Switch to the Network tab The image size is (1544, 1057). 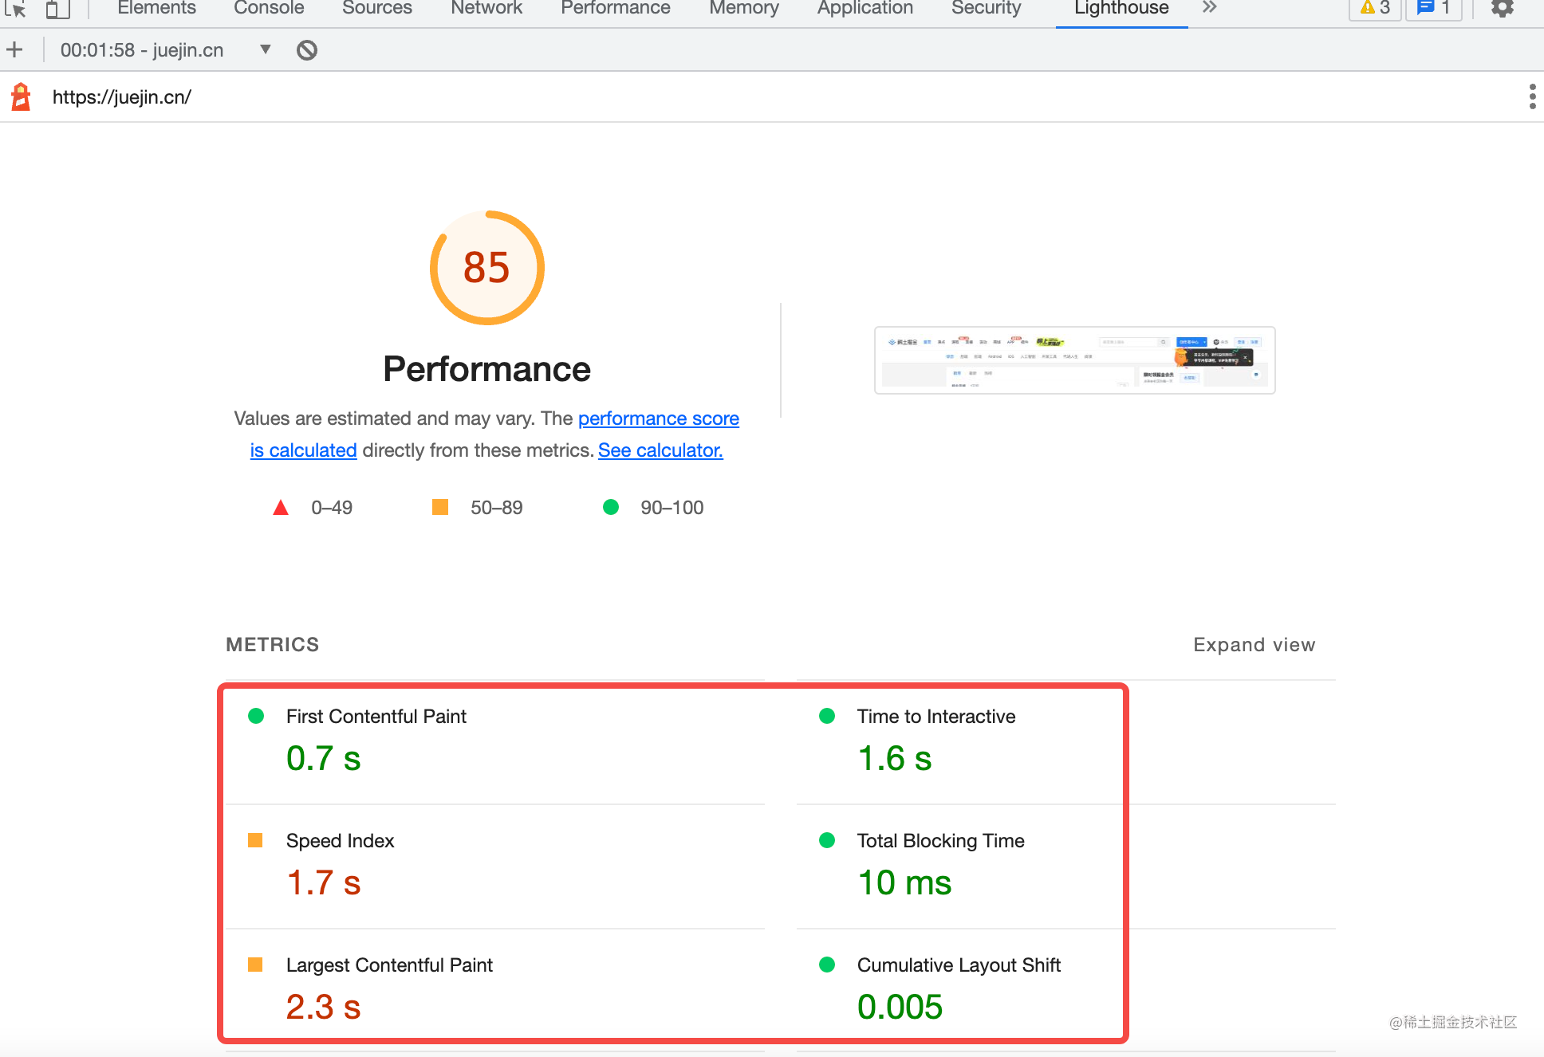(x=486, y=8)
